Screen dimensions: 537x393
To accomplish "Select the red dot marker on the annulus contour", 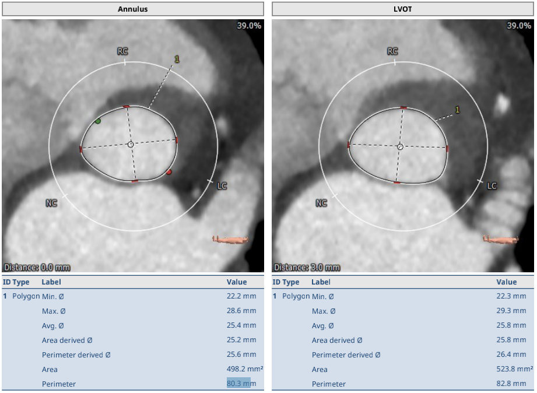I will [169, 172].
